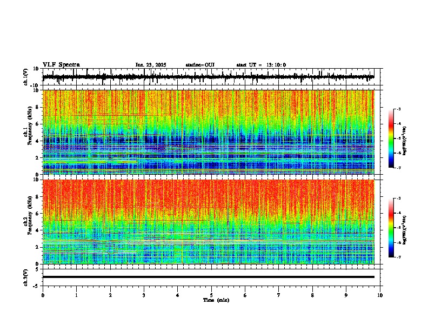Click the "2" kHz tick on ch.1 frequency axis

coord(38,157)
